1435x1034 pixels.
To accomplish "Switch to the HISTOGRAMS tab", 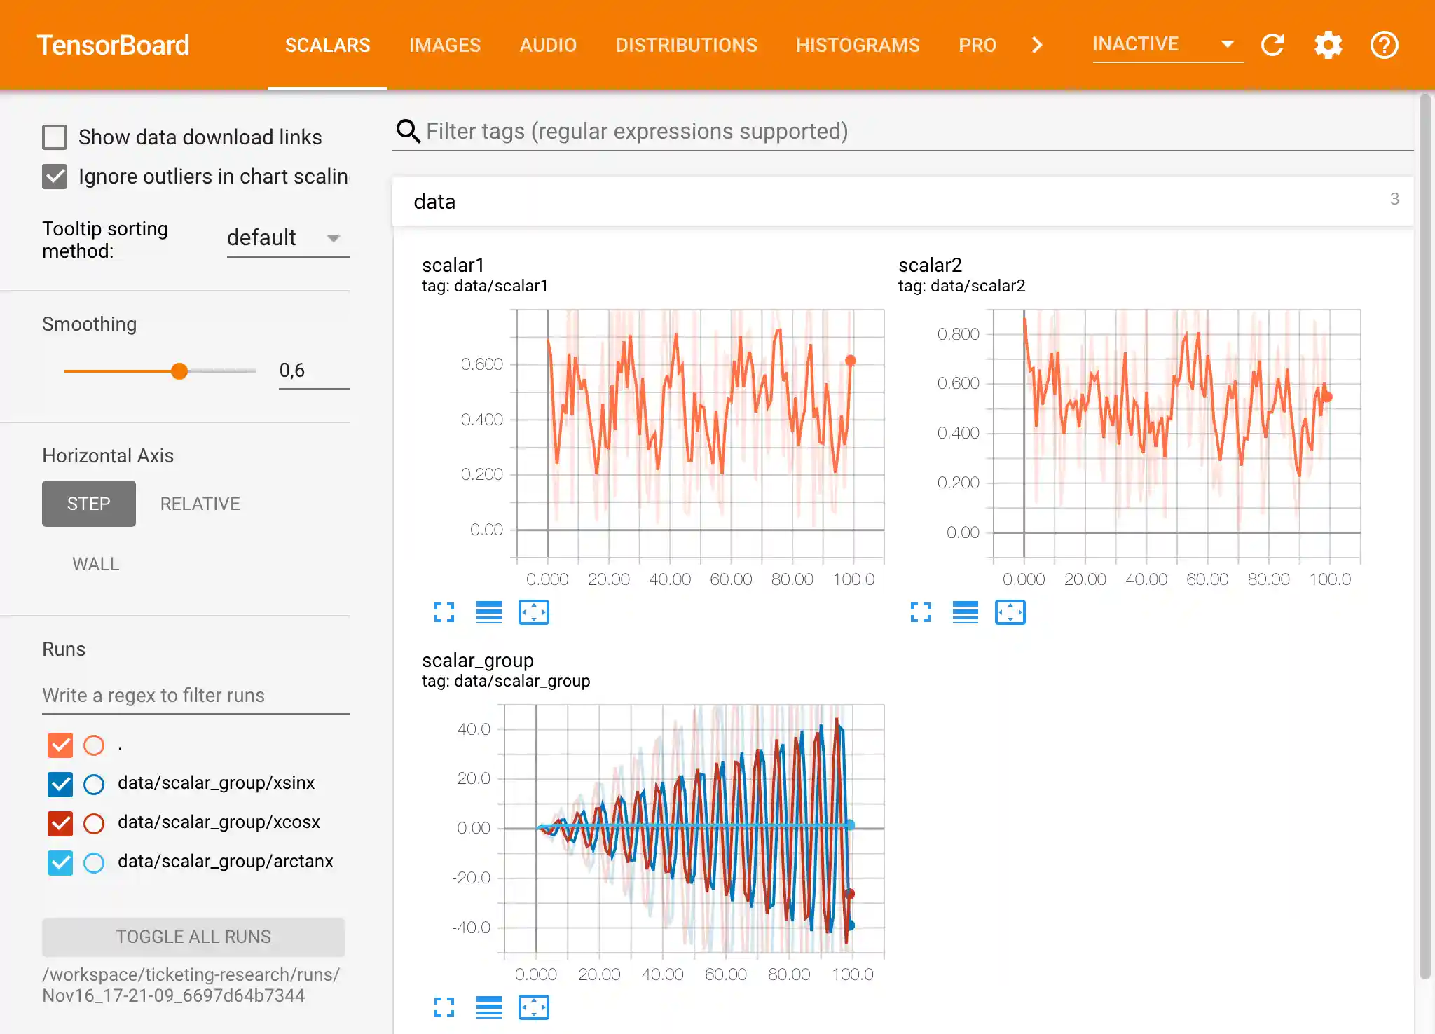I will (x=858, y=45).
